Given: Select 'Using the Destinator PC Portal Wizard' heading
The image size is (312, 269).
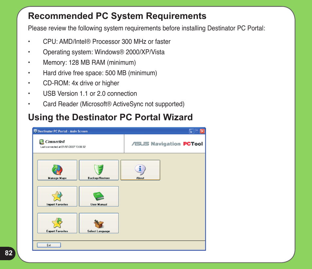Looking at the screenshot, I should point(111,117).
